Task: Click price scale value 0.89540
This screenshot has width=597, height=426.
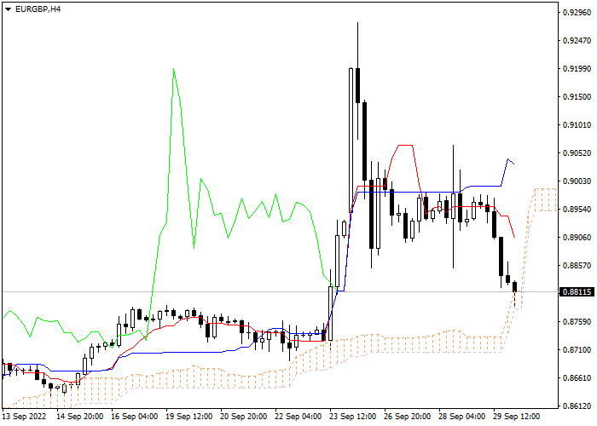Action: (577, 210)
